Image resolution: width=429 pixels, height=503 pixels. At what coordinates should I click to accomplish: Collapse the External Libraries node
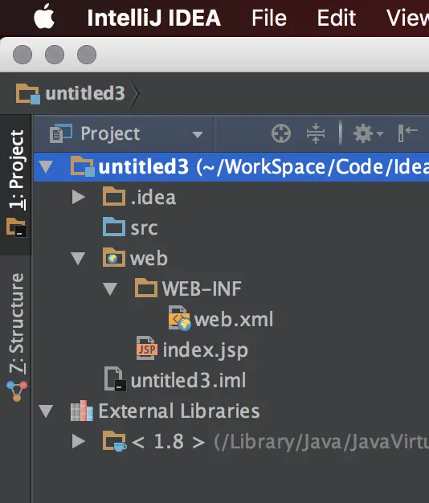[46, 411]
